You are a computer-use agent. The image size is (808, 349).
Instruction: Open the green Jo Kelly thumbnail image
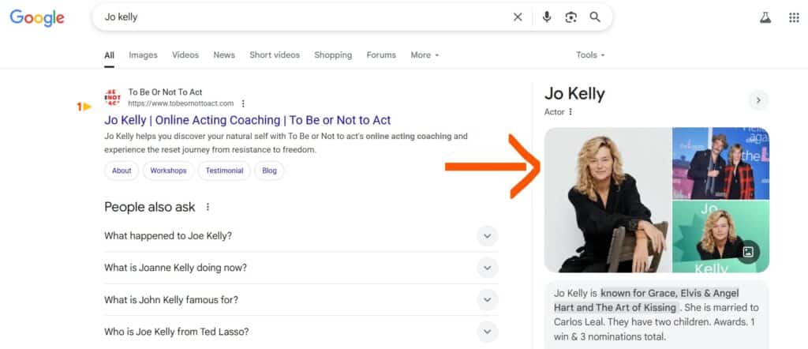(x=721, y=237)
